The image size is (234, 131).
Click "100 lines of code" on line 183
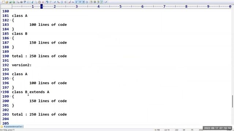[x=48, y=25]
